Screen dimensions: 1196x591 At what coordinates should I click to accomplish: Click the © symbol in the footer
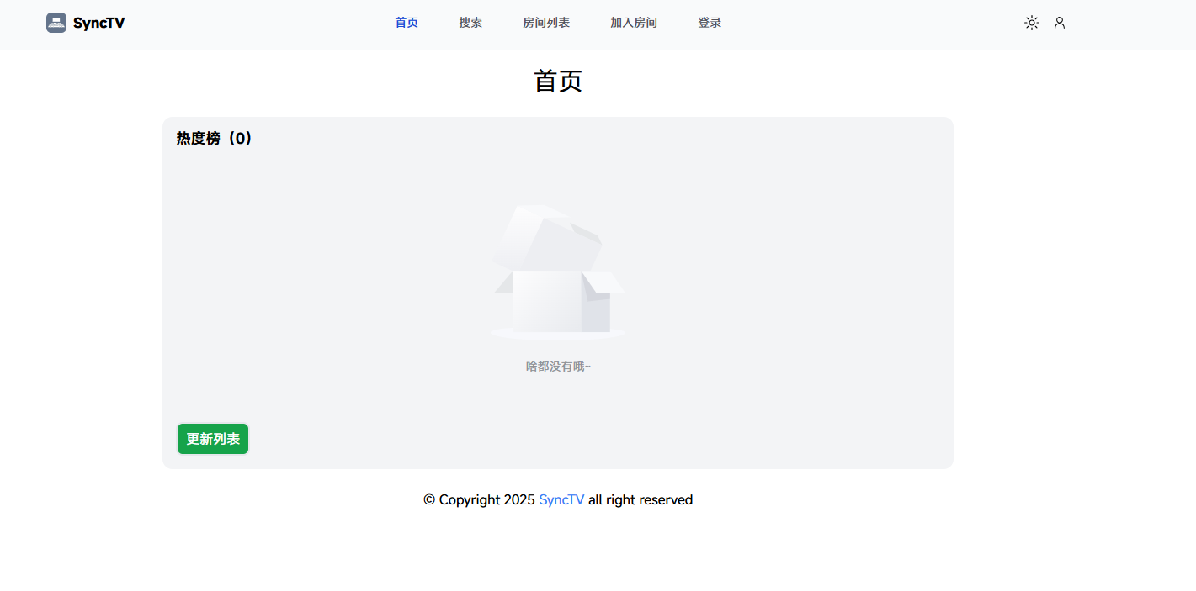click(x=429, y=499)
